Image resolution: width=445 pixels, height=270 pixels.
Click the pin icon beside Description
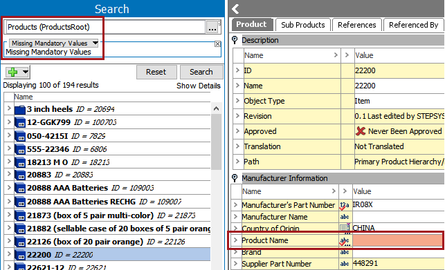point(235,40)
